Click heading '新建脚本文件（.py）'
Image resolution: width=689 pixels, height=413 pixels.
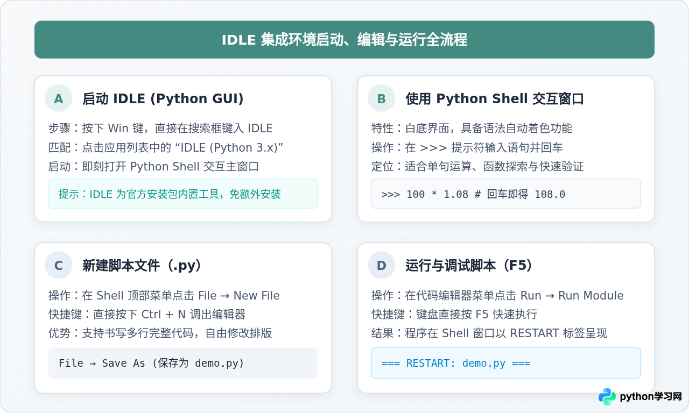pos(142,266)
